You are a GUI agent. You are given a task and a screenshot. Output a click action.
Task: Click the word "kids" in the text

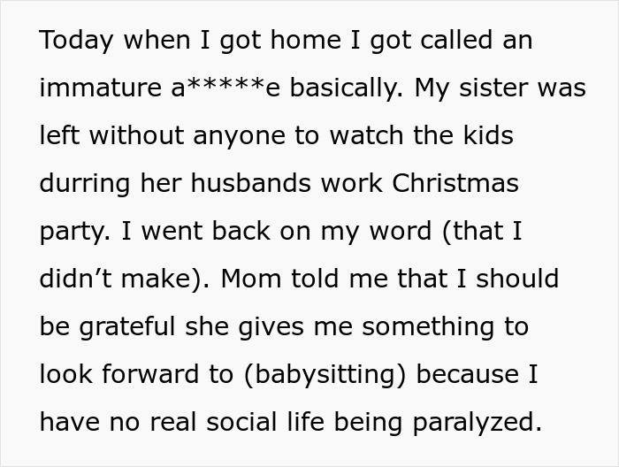[x=485, y=137]
